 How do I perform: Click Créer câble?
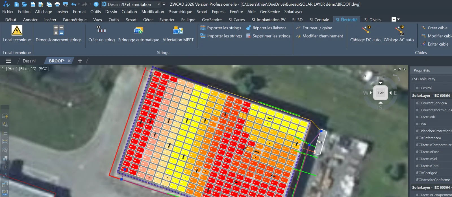pos(434,28)
